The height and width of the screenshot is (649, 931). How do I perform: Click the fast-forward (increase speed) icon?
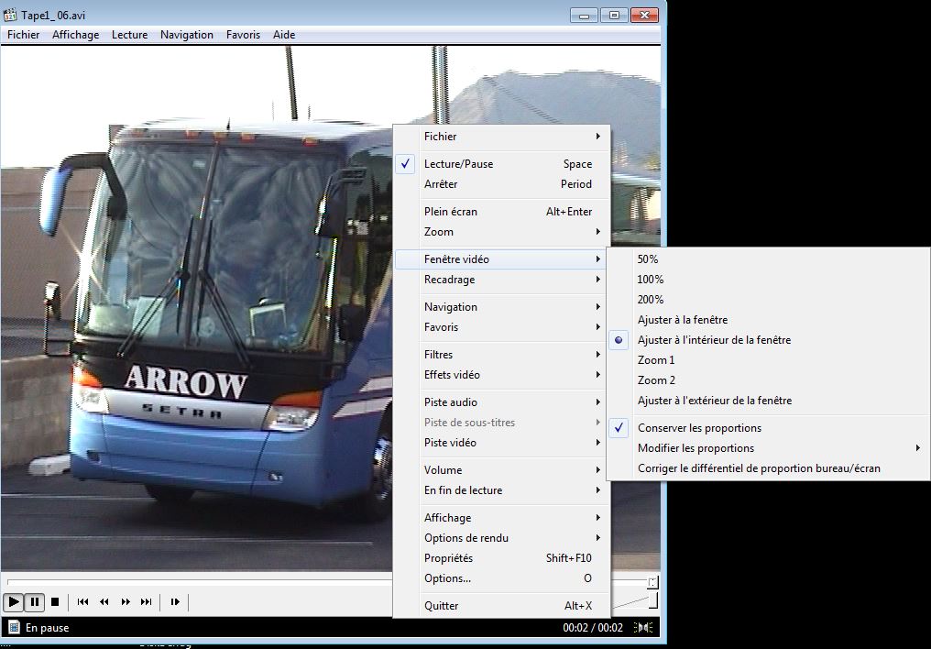[126, 602]
